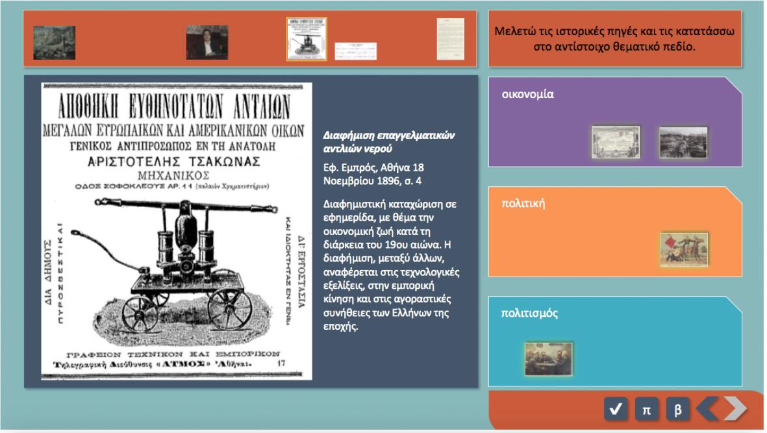767x433 pixels.
Task: Select the landscape photo thumbnail in top strip
Action: coord(55,43)
